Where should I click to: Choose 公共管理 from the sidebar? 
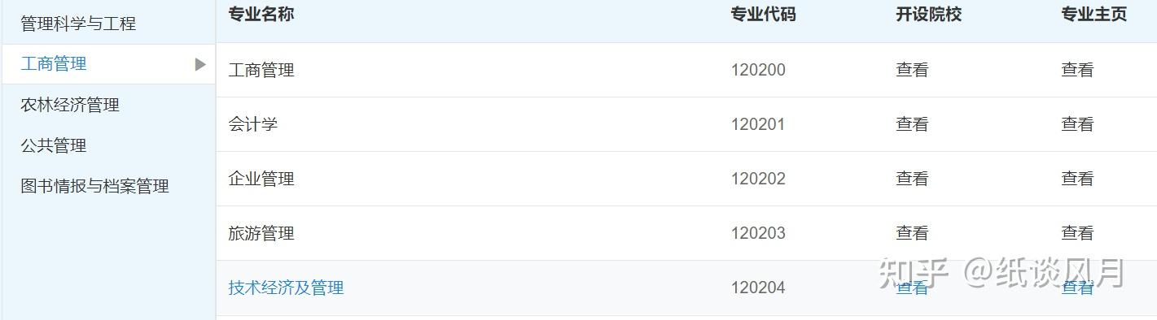click(54, 145)
